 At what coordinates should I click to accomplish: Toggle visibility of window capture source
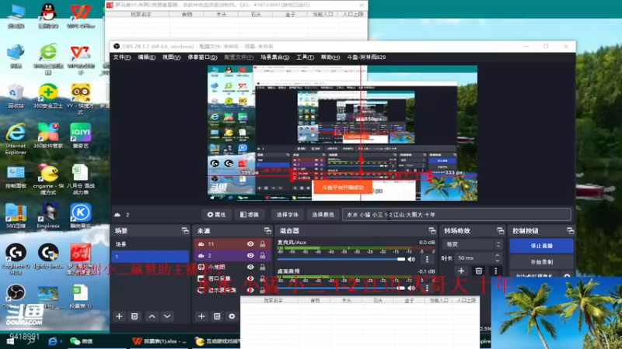click(x=250, y=278)
